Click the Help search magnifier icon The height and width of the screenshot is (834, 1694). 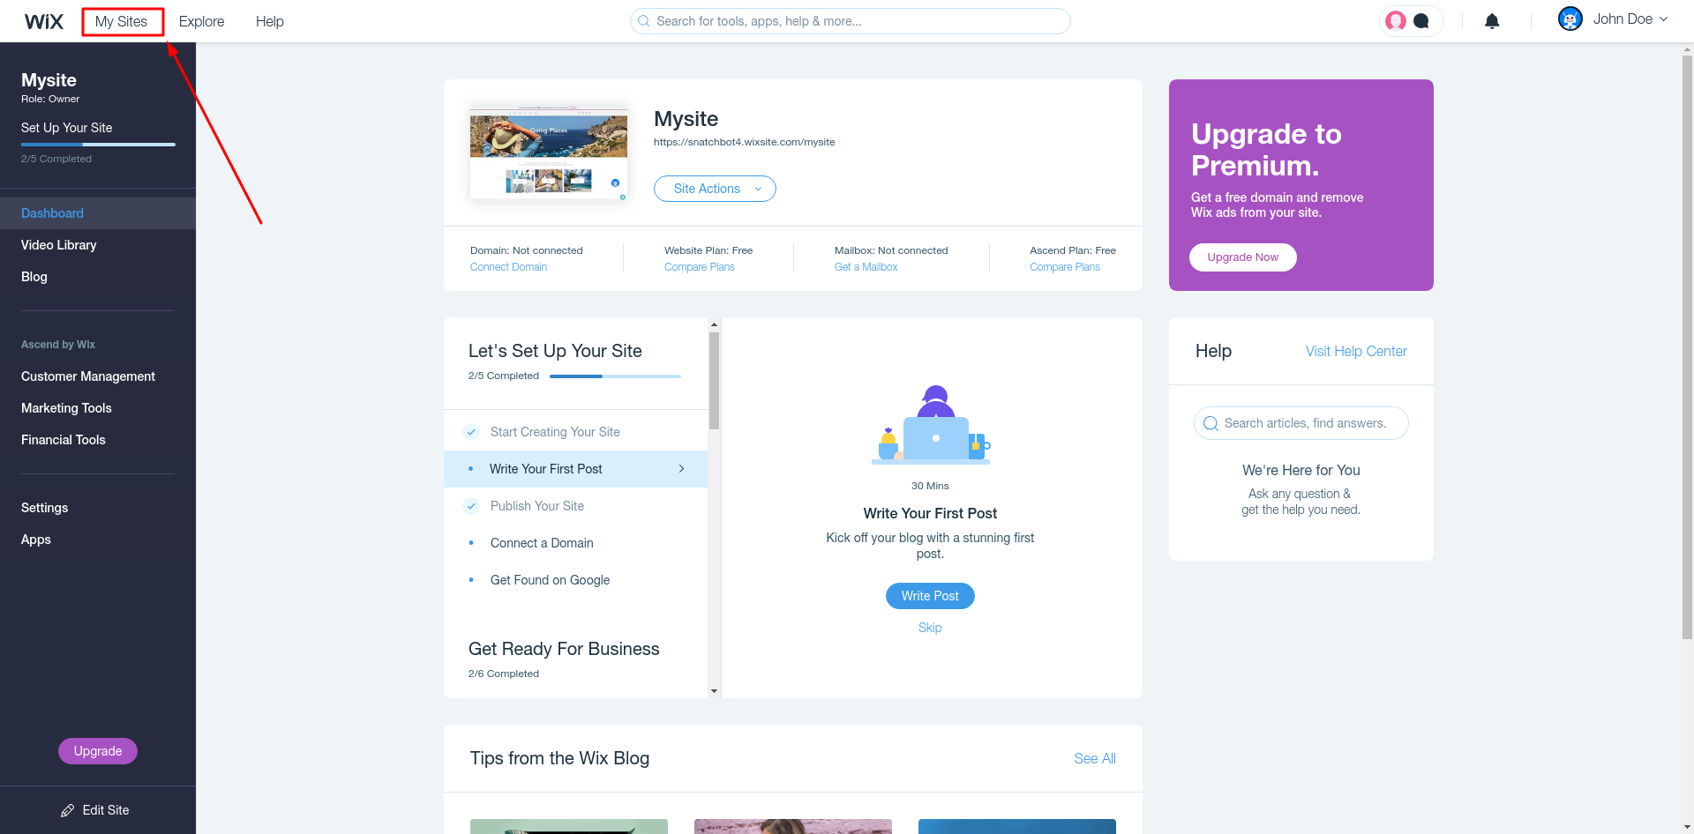click(x=1211, y=423)
